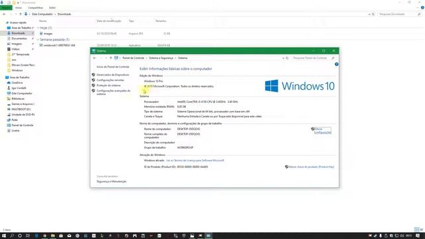The height and width of the screenshot is (239, 425).
Task: Select Vídeos in navigation pane
Action: pos(15,49)
